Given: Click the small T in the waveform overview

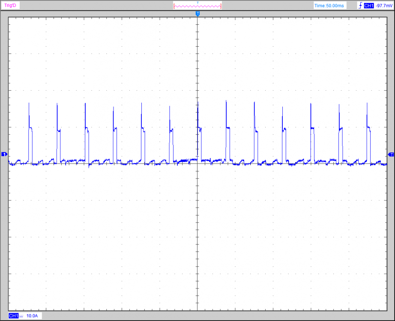Looking at the screenshot, I should pos(197,3).
